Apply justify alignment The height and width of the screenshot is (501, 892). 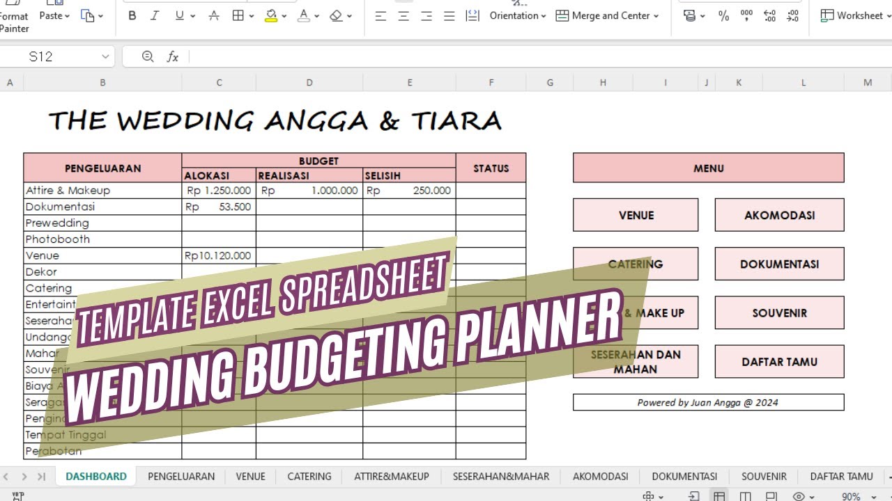pyautogui.click(x=449, y=15)
